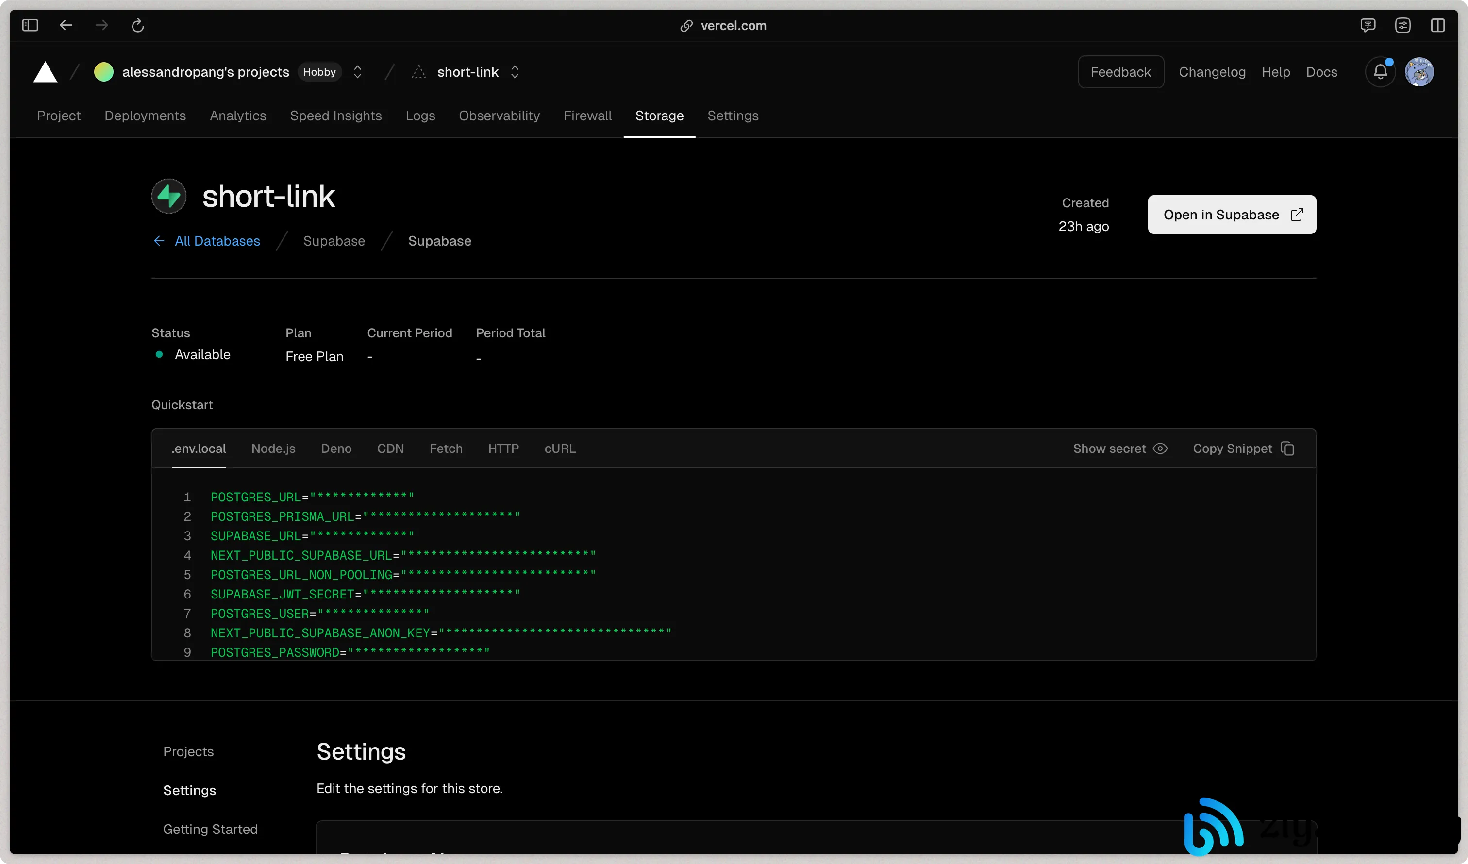Click the link icon beside vercel.com

click(687, 26)
